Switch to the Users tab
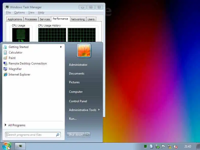Viewport: 200px width, 150px height. pyautogui.click(x=91, y=19)
